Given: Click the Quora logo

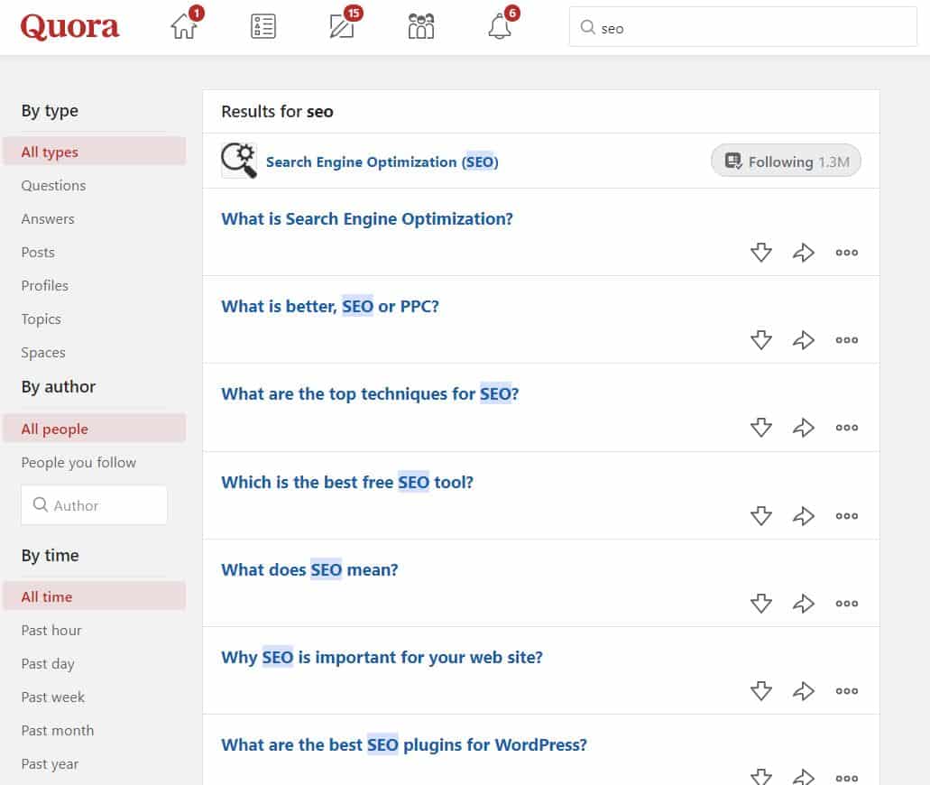Looking at the screenshot, I should point(69,27).
